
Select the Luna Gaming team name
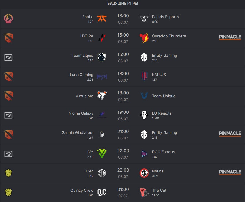tap(81, 75)
